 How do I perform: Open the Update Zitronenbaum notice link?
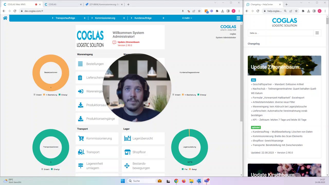point(129,42)
